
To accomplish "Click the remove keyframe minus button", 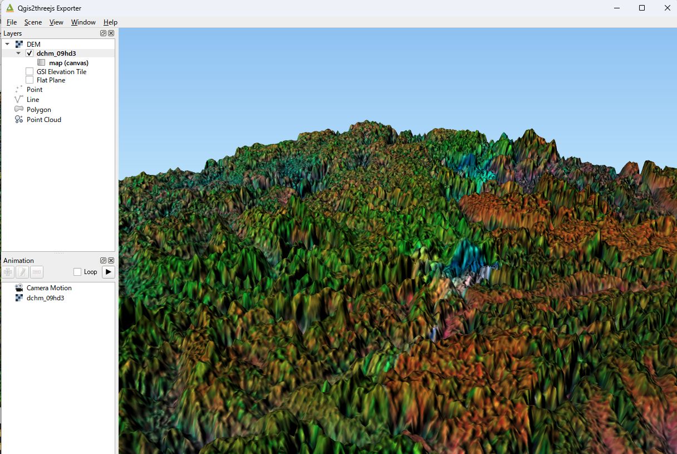I will [x=37, y=272].
